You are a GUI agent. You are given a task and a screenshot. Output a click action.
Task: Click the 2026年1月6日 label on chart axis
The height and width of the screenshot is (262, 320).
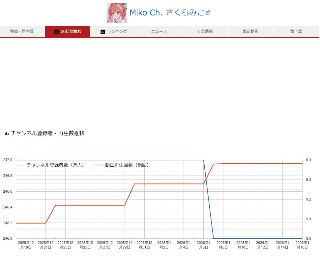click(x=203, y=245)
